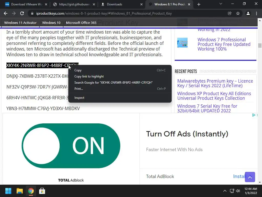Show hidden system tray icons
The image size is (262, 197).
click(225, 191)
